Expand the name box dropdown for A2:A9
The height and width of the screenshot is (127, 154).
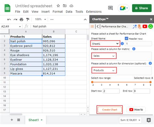click(x=20, y=27)
